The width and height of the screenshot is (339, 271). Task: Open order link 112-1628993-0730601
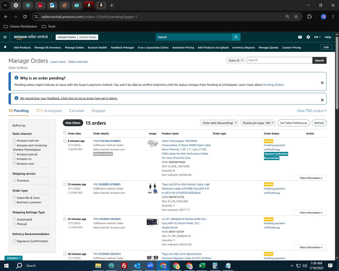[107, 184]
